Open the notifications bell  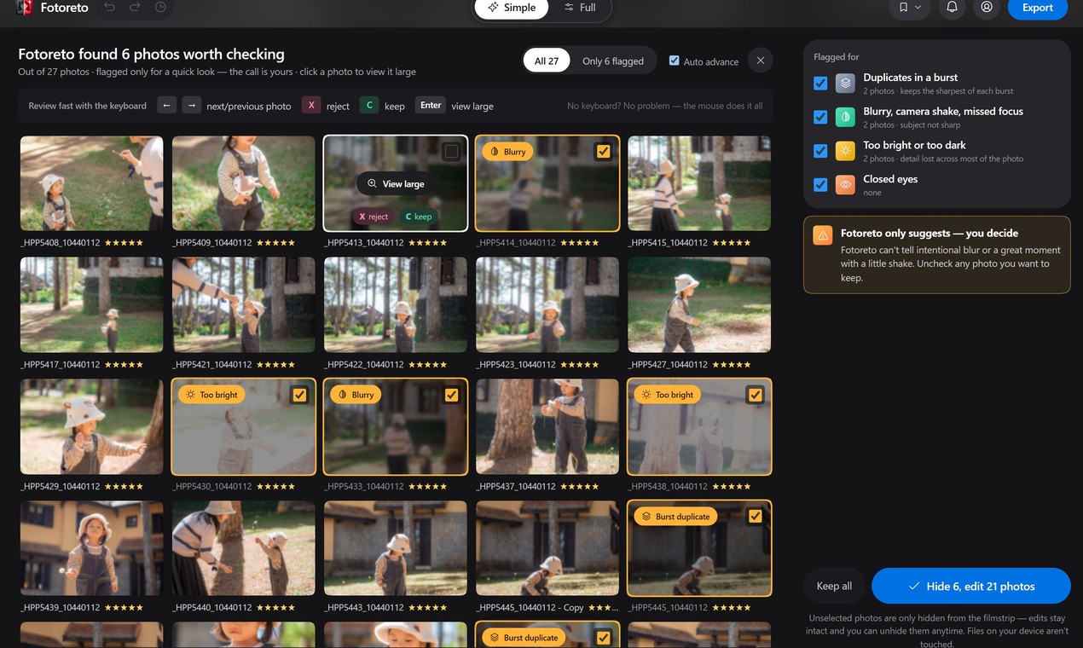pyautogui.click(x=952, y=8)
